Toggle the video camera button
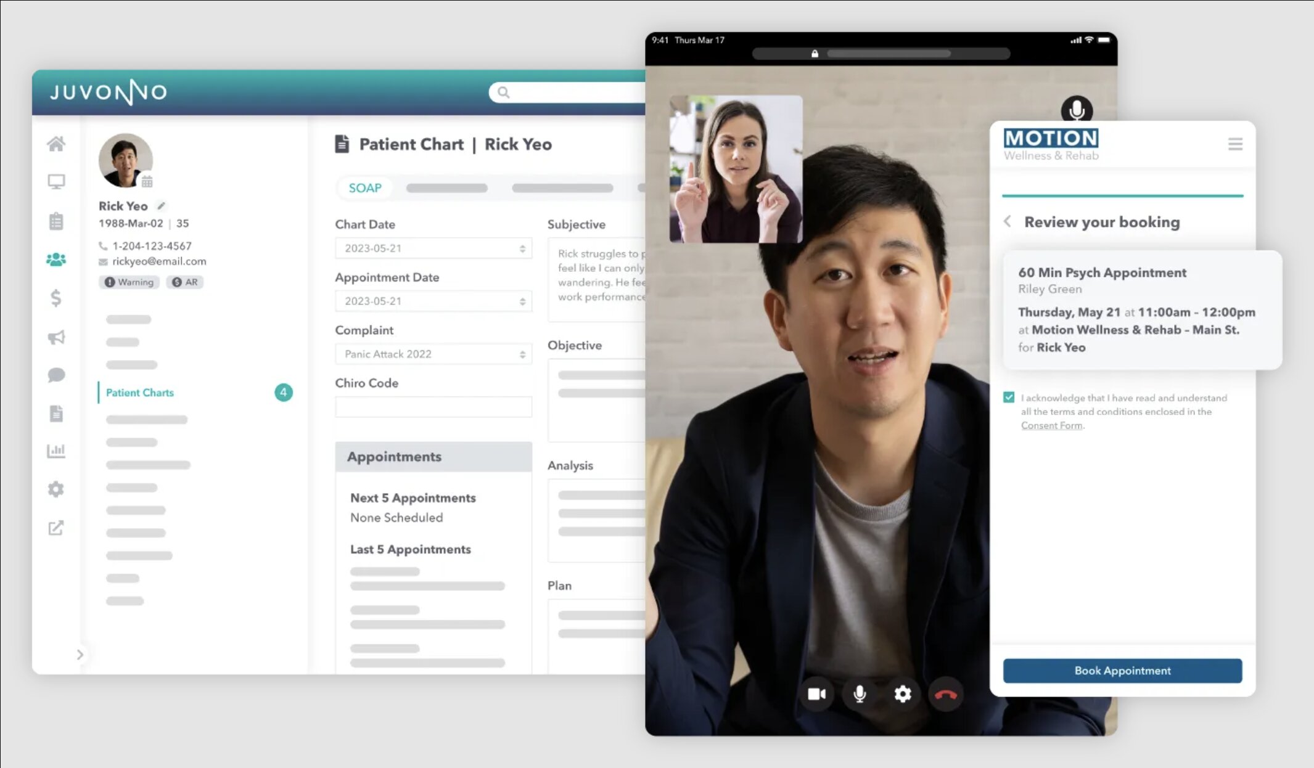 coord(816,695)
